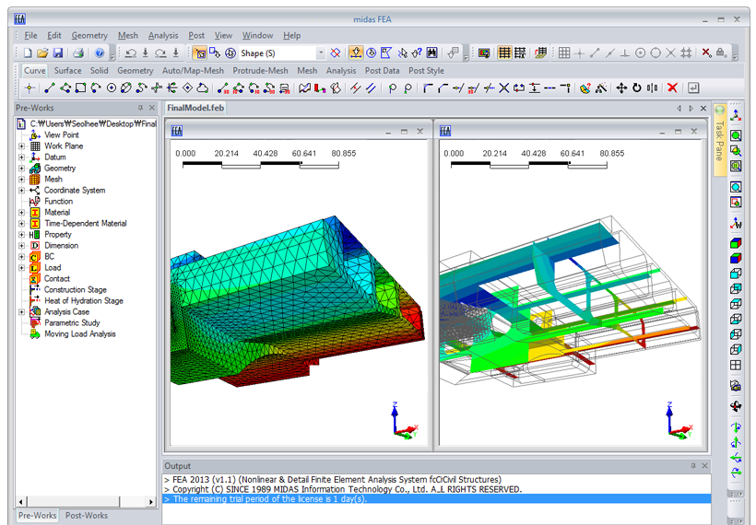The image size is (756, 525).
Task: Expand the Analysis Case tree node
Action: (21, 312)
